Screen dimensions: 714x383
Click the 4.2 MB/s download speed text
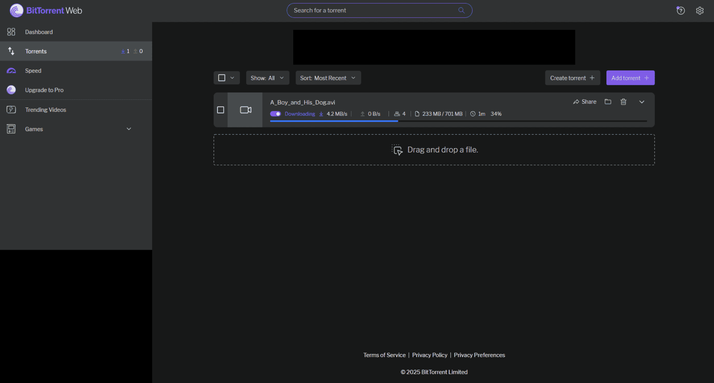(337, 114)
